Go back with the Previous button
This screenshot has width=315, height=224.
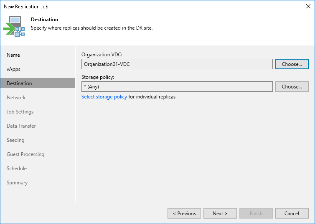click(x=184, y=214)
